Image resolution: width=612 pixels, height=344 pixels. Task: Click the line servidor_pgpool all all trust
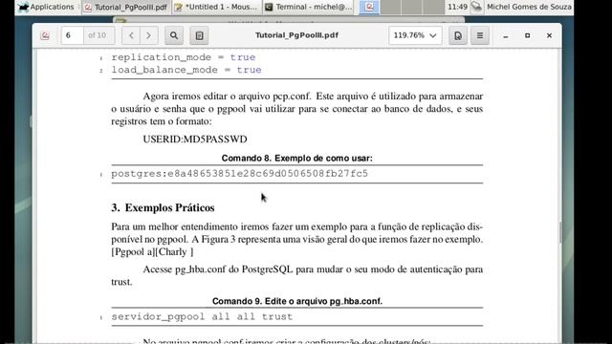click(x=202, y=316)
